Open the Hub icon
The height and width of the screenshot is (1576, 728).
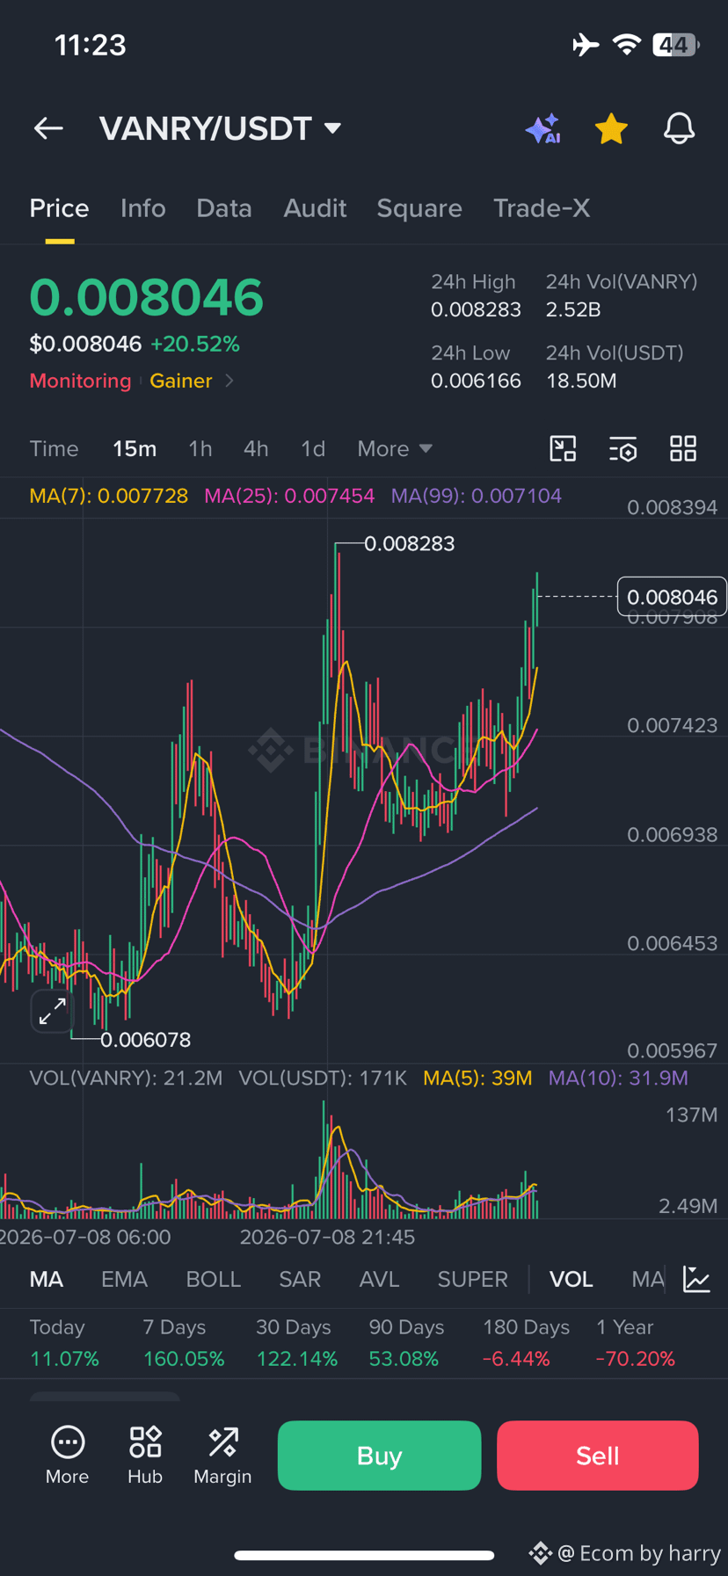[145, 1456]
